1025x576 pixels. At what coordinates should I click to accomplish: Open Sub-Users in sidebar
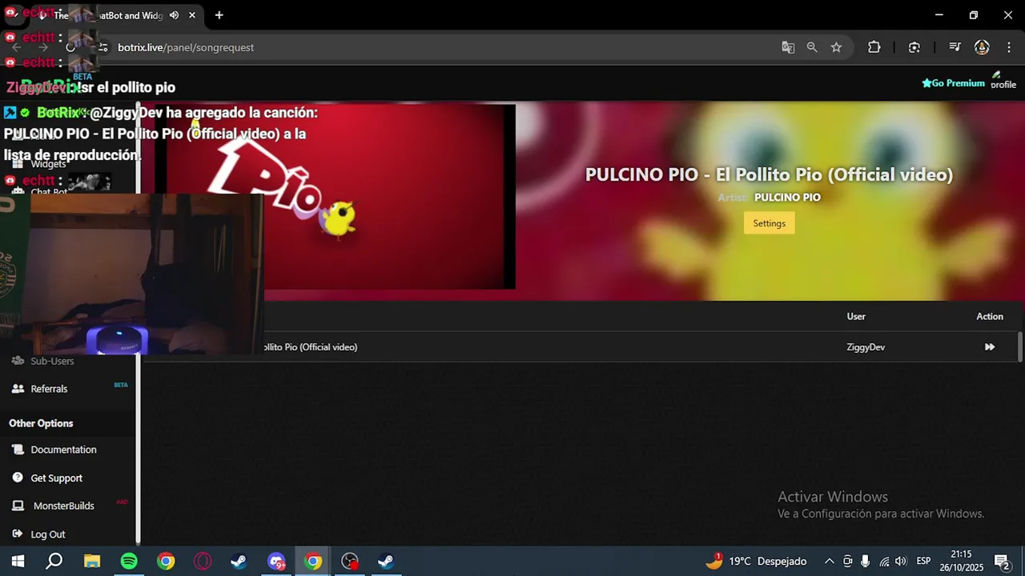(x=52, y=361)
